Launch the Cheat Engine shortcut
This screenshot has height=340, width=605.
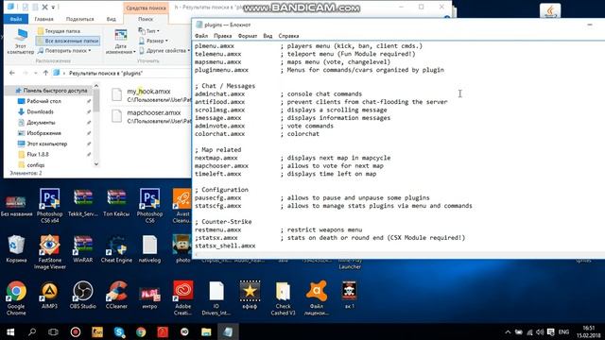(x=116, y=248)
